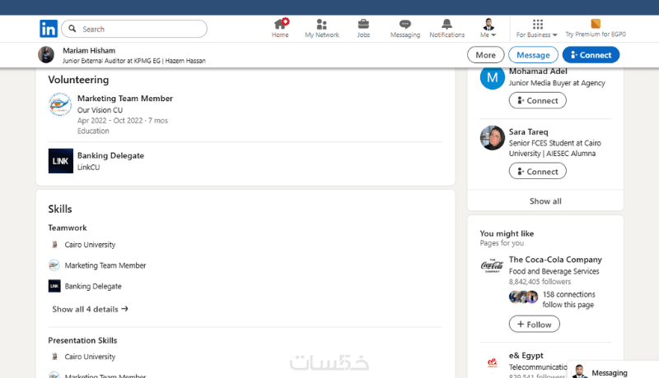This screenshot has width=659, height=378.
Task: Click Our Vision icon under Teamwork skill
Action: (54, 265)
